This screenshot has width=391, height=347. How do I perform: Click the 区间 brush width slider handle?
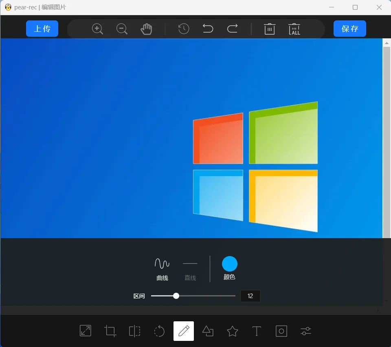pyautogui.click(x=176, y=296)
